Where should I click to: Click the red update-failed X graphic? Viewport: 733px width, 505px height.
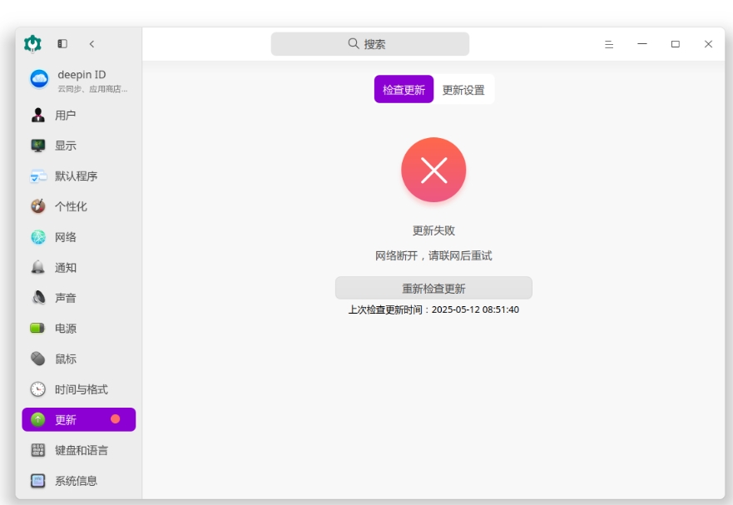tap(433, 170)
